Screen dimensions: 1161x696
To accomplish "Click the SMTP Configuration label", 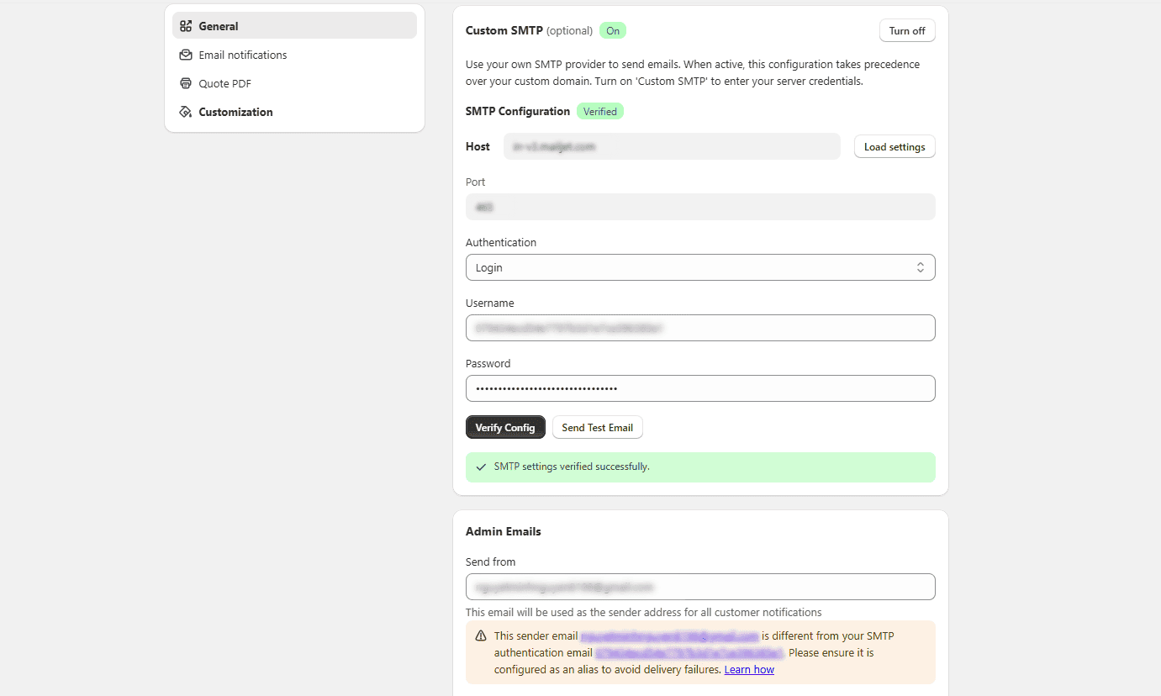I will [518, 111].
